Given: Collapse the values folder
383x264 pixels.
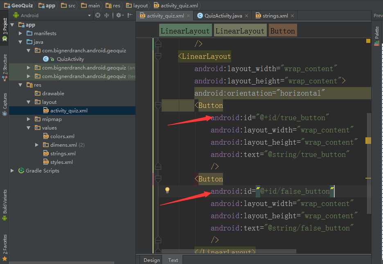Looking at the screenshot, I should [29, 128].
